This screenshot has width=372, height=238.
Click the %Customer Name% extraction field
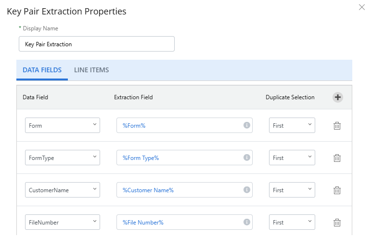click(x=178, y=190)
